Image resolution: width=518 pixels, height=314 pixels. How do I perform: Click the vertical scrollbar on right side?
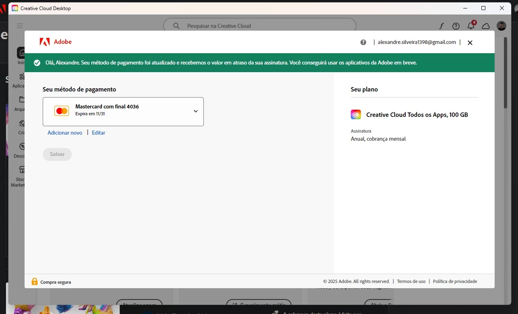point(506,73)
